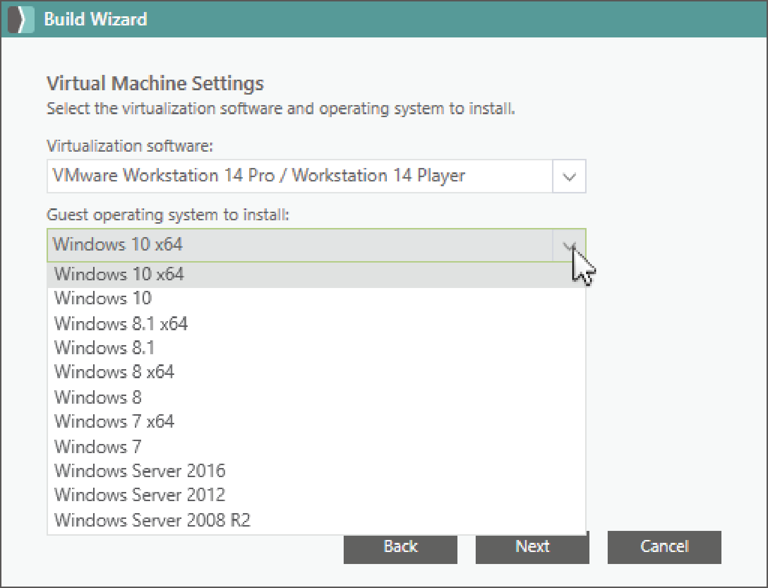Cancel the Build Wizard
The image size is (768, 588).
pyautogui.click(x=664, y=547)
